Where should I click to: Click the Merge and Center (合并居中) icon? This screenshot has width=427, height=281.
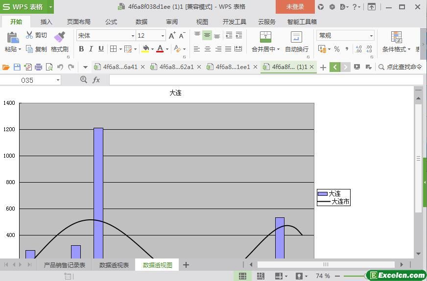[265, 37]
